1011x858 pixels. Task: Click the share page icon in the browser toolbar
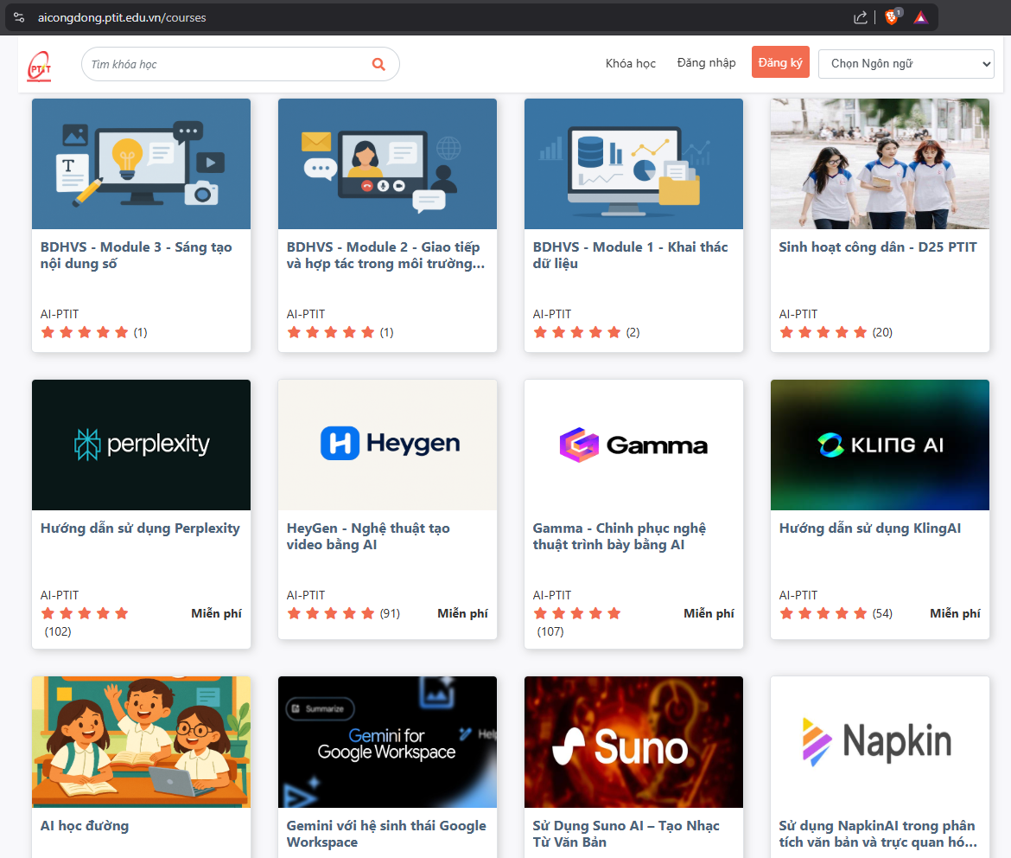click(860, 17)
